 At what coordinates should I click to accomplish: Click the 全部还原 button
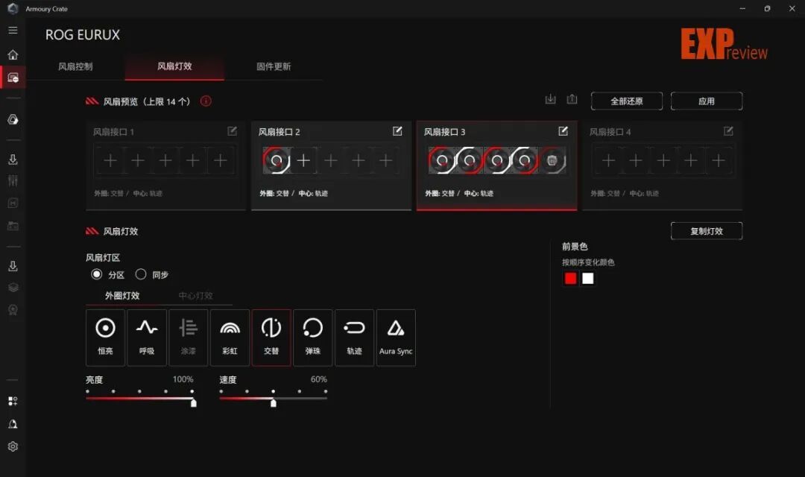pyautogui.click(x=627, y=101)
